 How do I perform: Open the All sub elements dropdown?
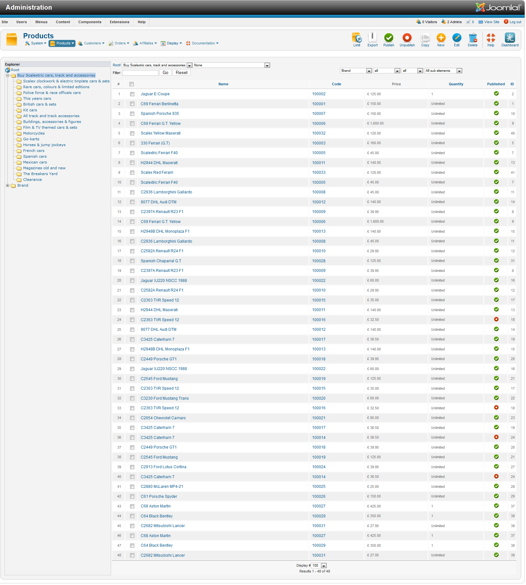(x=443, y=71)
